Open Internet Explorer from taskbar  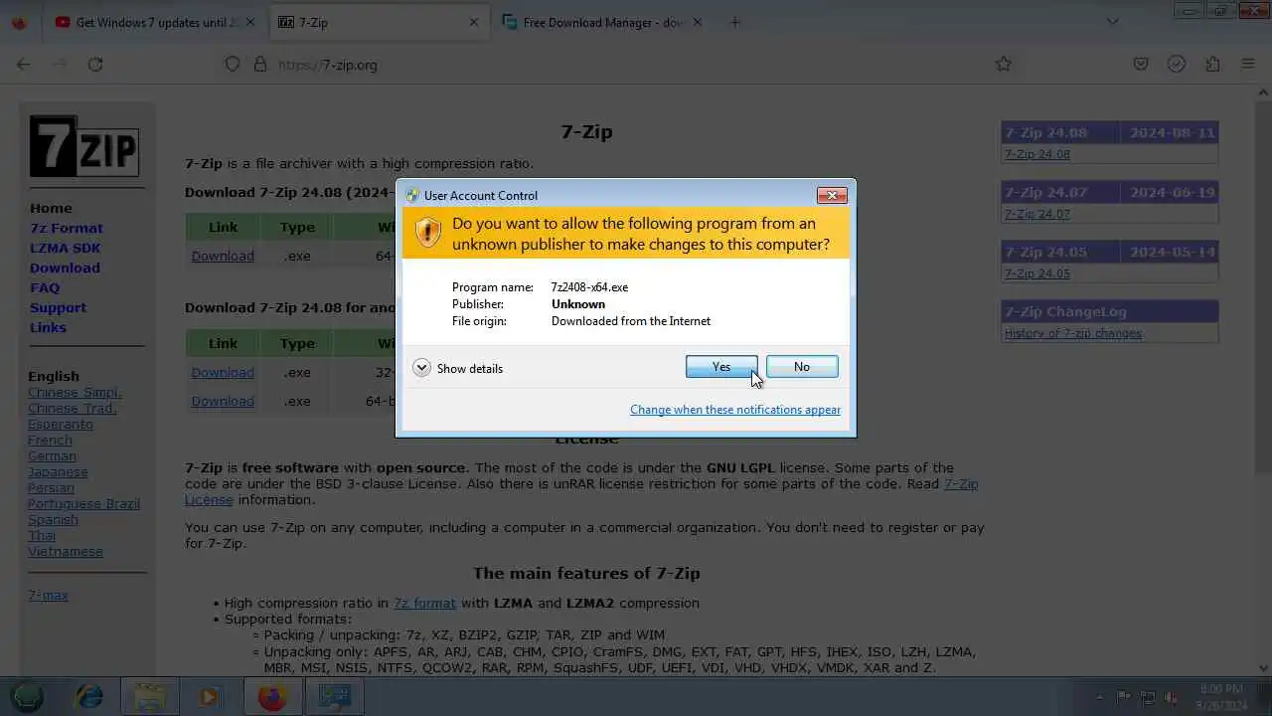coord(89,697)
